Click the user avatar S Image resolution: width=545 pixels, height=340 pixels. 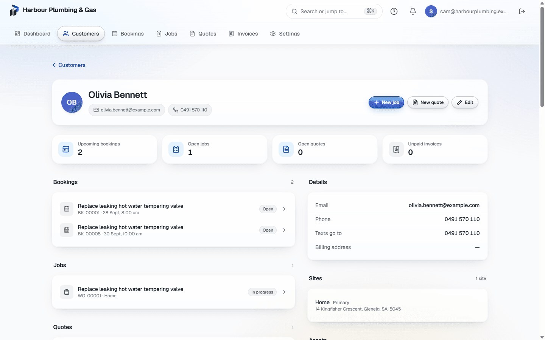(x=431, y=11)
